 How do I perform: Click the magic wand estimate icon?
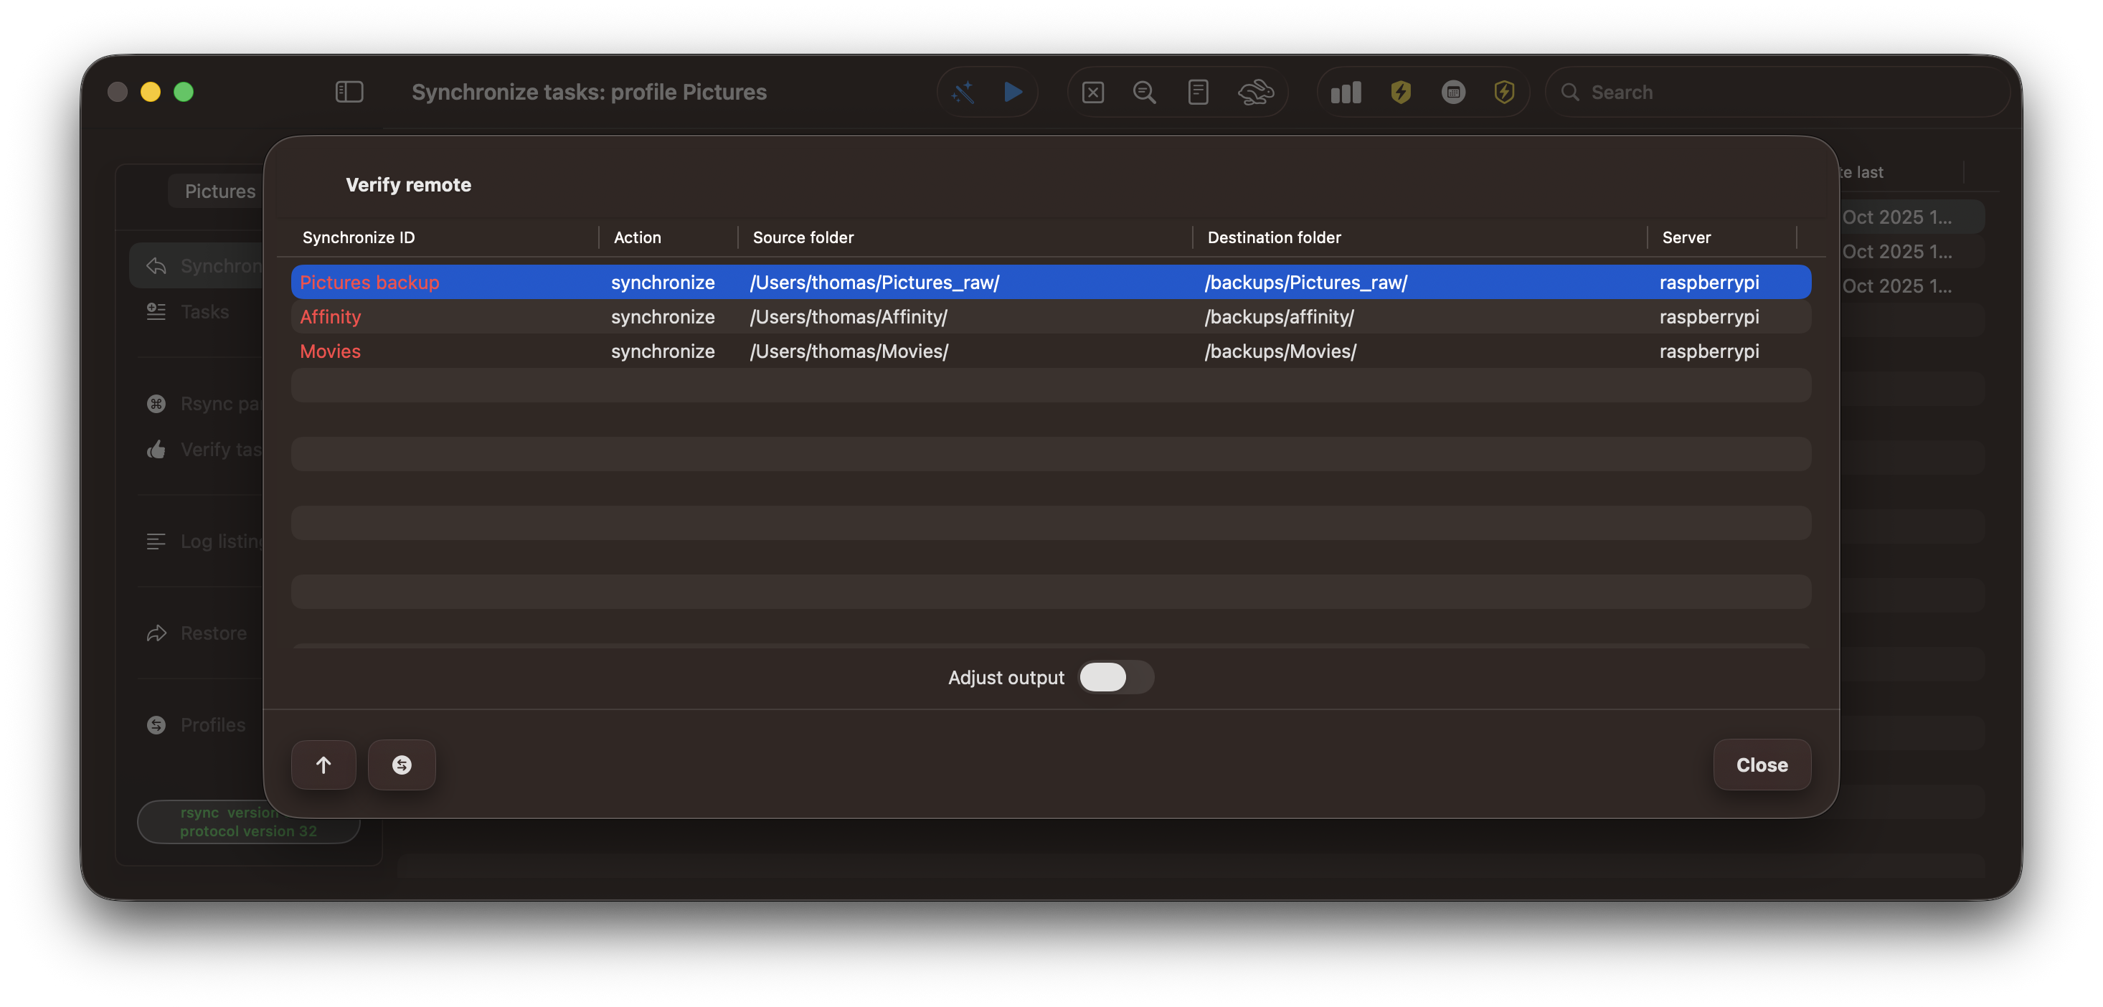click(x=963, y=93)
